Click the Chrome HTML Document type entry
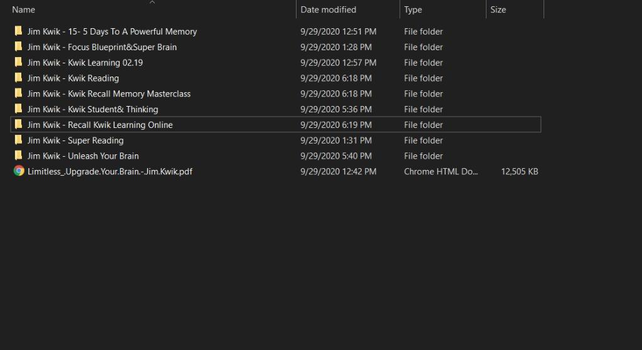Screen dimensions: 642x350 pyautogui.click(x=441, y=171)
